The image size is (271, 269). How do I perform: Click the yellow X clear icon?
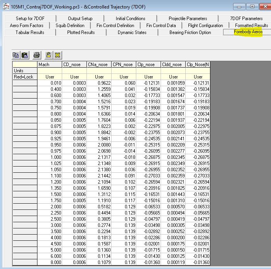tap(58, 55)
